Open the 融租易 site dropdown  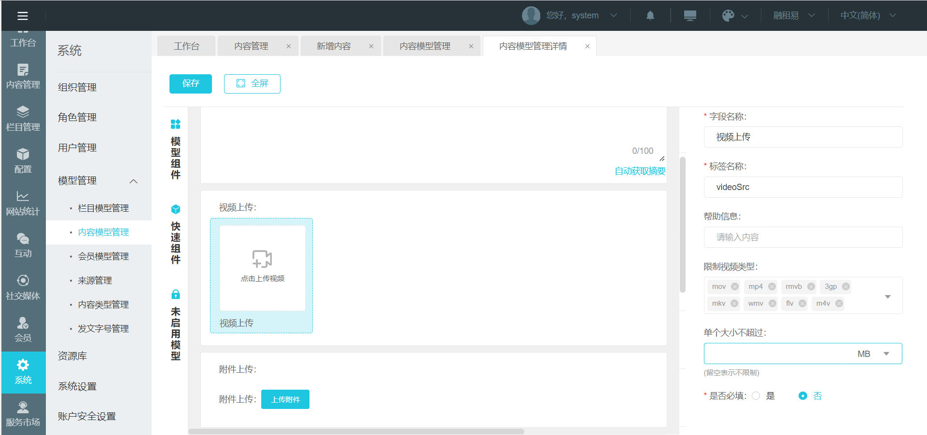(794, 15)
